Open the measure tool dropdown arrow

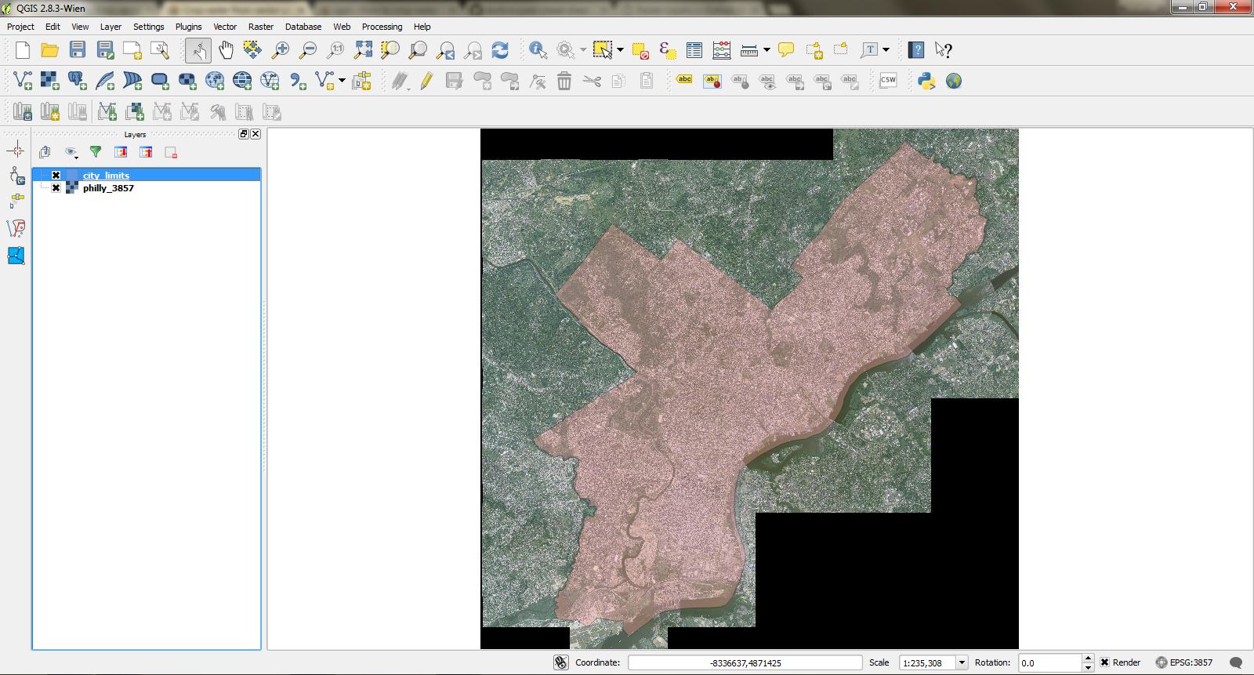[767, 51]
